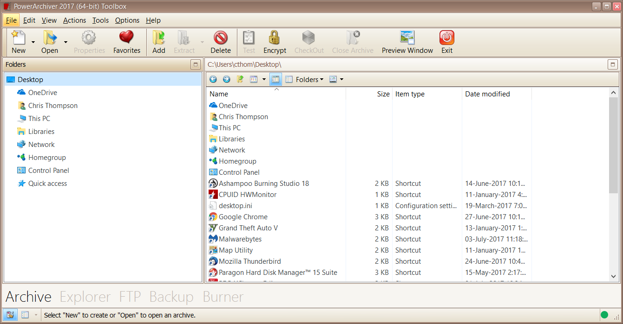Viewport: 623px width, 324px height.
Task: Collapse the Folders panel with its header button
Action: [x=196, y=64]
